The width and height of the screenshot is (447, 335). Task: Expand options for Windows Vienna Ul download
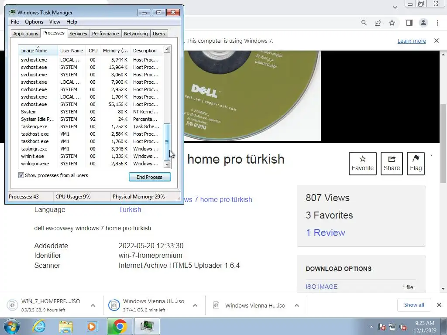195,305
